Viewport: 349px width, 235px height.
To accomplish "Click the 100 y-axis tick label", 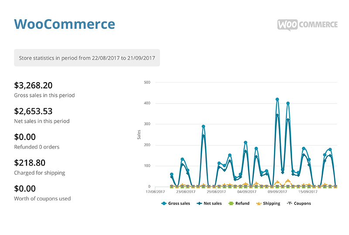I will tap(147, 166).
